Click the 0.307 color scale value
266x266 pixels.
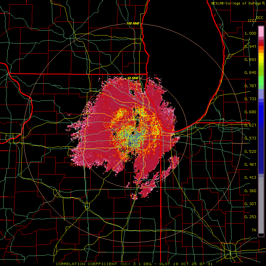click(250, 204)
